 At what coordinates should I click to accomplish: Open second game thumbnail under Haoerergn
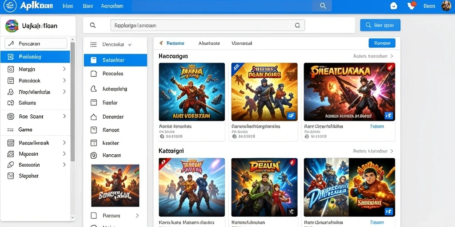(264, 92)
